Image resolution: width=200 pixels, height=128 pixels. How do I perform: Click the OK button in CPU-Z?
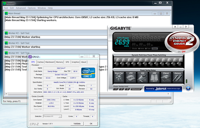(91, 123)
